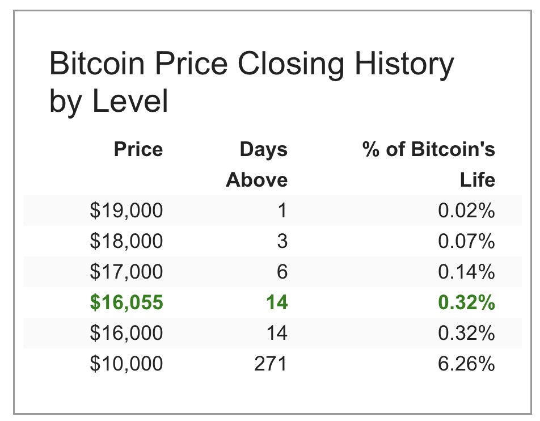Click the 0.07% percentage cell
This screenshot has height=421, width=540.
(467, 241)
